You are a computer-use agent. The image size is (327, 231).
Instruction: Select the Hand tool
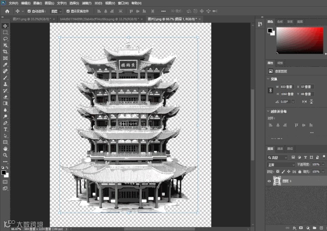point(5,149)
